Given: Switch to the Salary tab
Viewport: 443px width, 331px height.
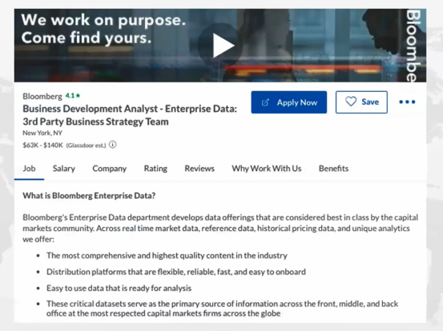Looking at the screenshot, I should click(64, 169).
